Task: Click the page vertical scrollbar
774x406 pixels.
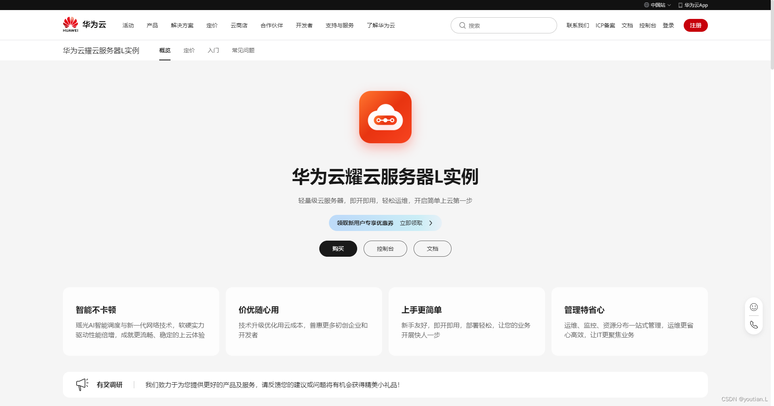Action: pos(772,35)
